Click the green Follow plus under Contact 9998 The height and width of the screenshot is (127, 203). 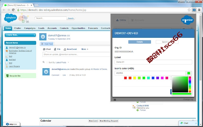(137, 110)
